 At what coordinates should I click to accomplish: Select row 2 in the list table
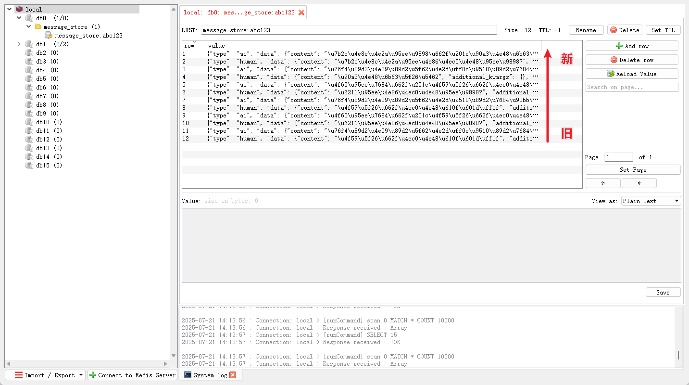tap(382, 62)
